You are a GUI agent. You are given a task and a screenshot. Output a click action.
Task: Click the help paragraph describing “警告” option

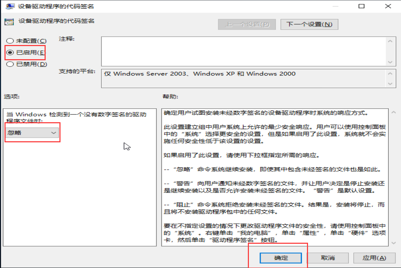pos(274,187)
